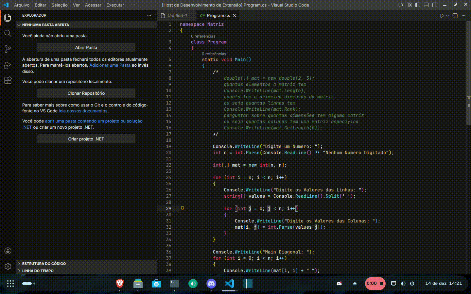Screen dimensions: 471x294
Task: Run the C# program with play icon
Action: point(442,16)
